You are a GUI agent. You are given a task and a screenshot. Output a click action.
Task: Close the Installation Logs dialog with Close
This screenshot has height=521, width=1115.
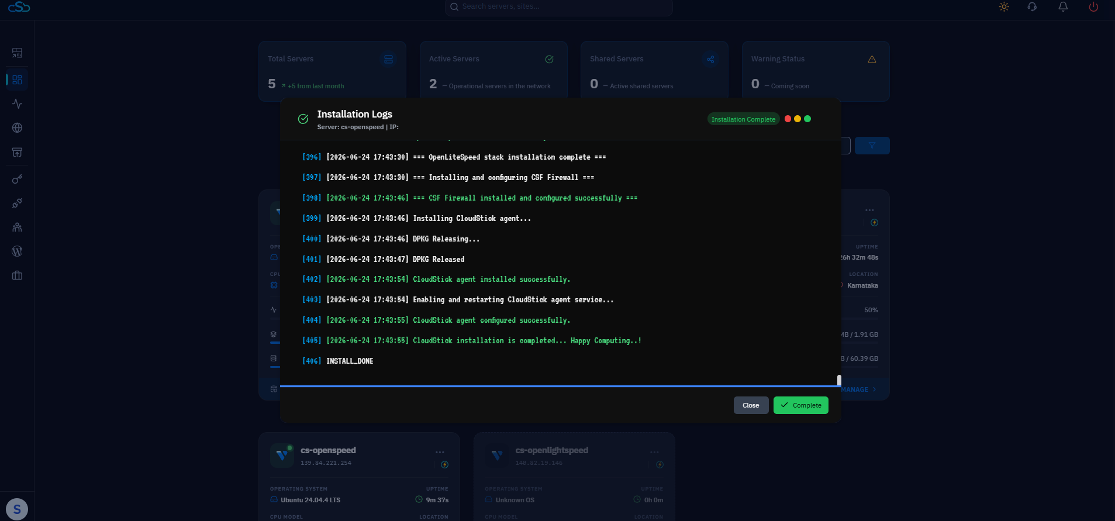click(751, 405)
